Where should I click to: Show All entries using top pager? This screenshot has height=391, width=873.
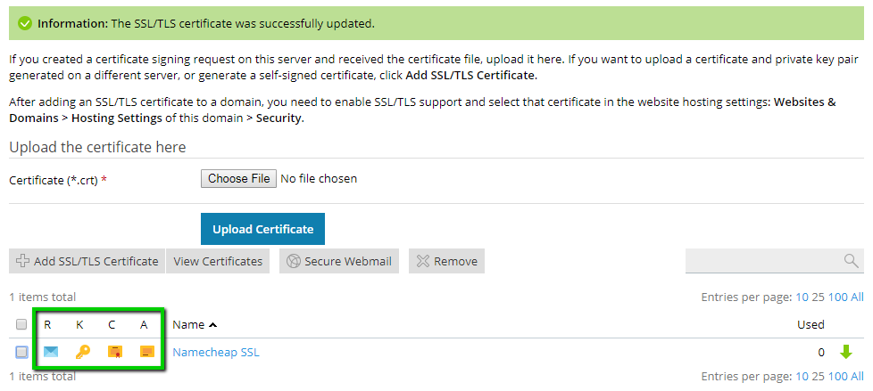click(857, 297)
